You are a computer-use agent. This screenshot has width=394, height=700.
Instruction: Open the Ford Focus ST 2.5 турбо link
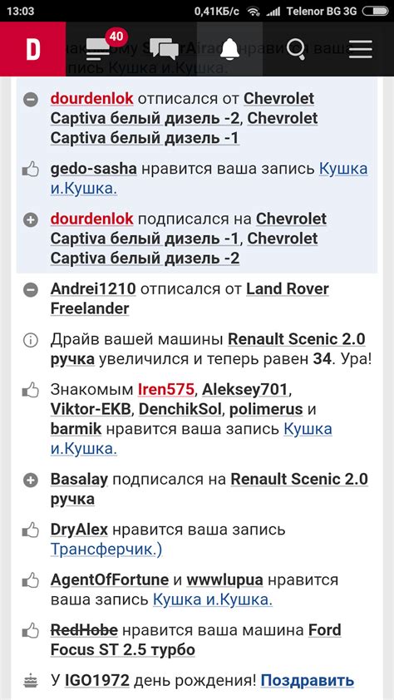click(196, 640)
